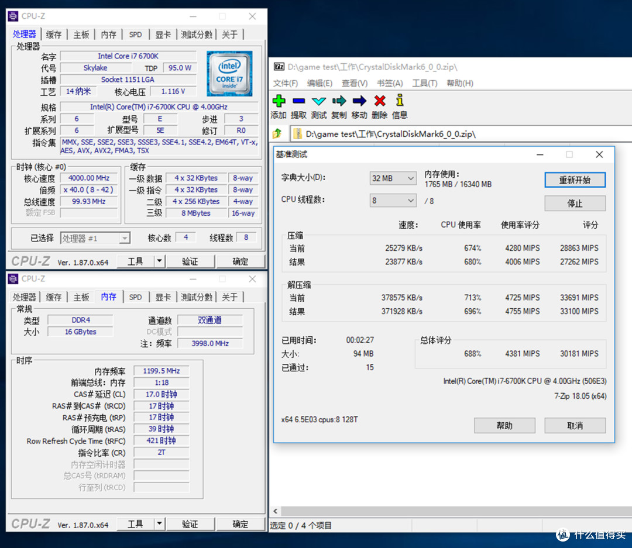Click the 7-Zip horizontal scrollbar track
Image resolution: width=632 pixels, height=548 pixels.
coord(456,511)
